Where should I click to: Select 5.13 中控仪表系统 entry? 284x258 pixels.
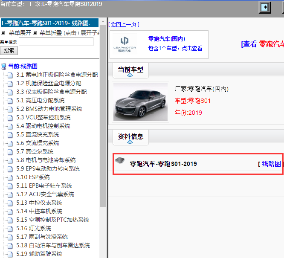(x=39, y=203)
